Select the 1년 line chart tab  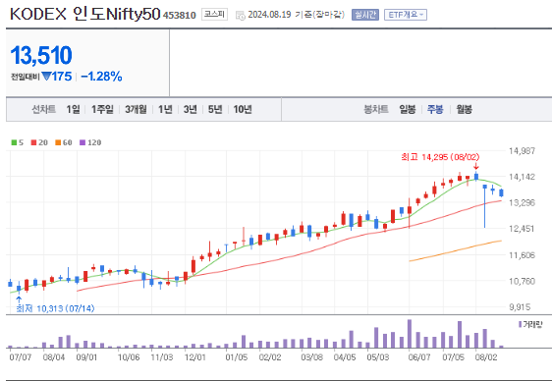165,109
